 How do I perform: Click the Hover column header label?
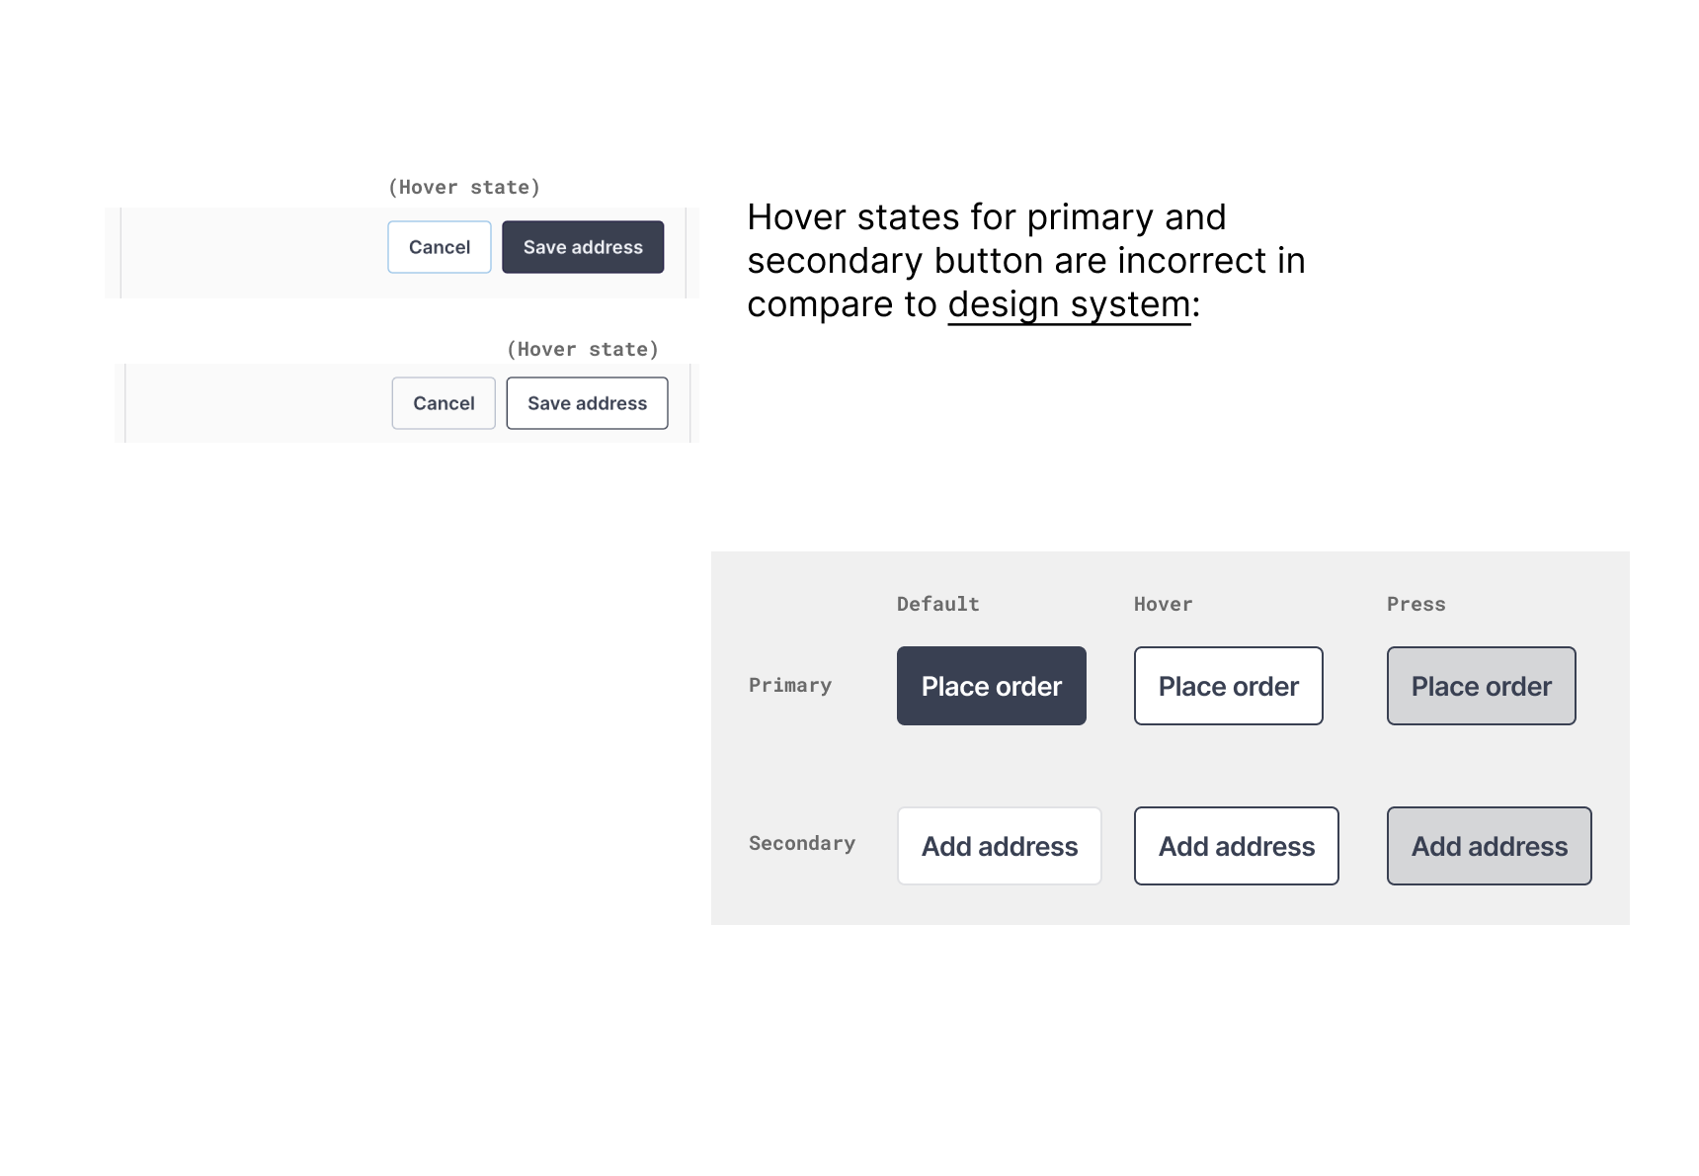[1163, 603]
